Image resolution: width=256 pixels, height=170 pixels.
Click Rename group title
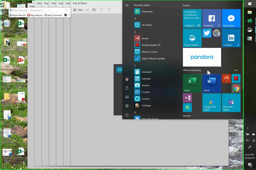[187, 116]
